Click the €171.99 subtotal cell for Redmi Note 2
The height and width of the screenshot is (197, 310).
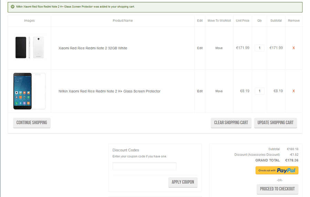coord(276,48)
